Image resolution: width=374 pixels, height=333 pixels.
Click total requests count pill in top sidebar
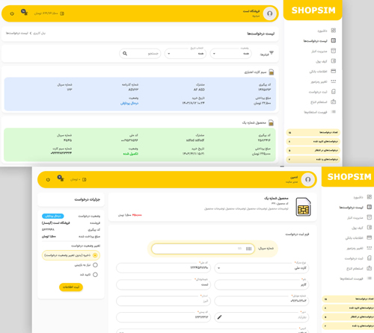[x=313, y=132]
